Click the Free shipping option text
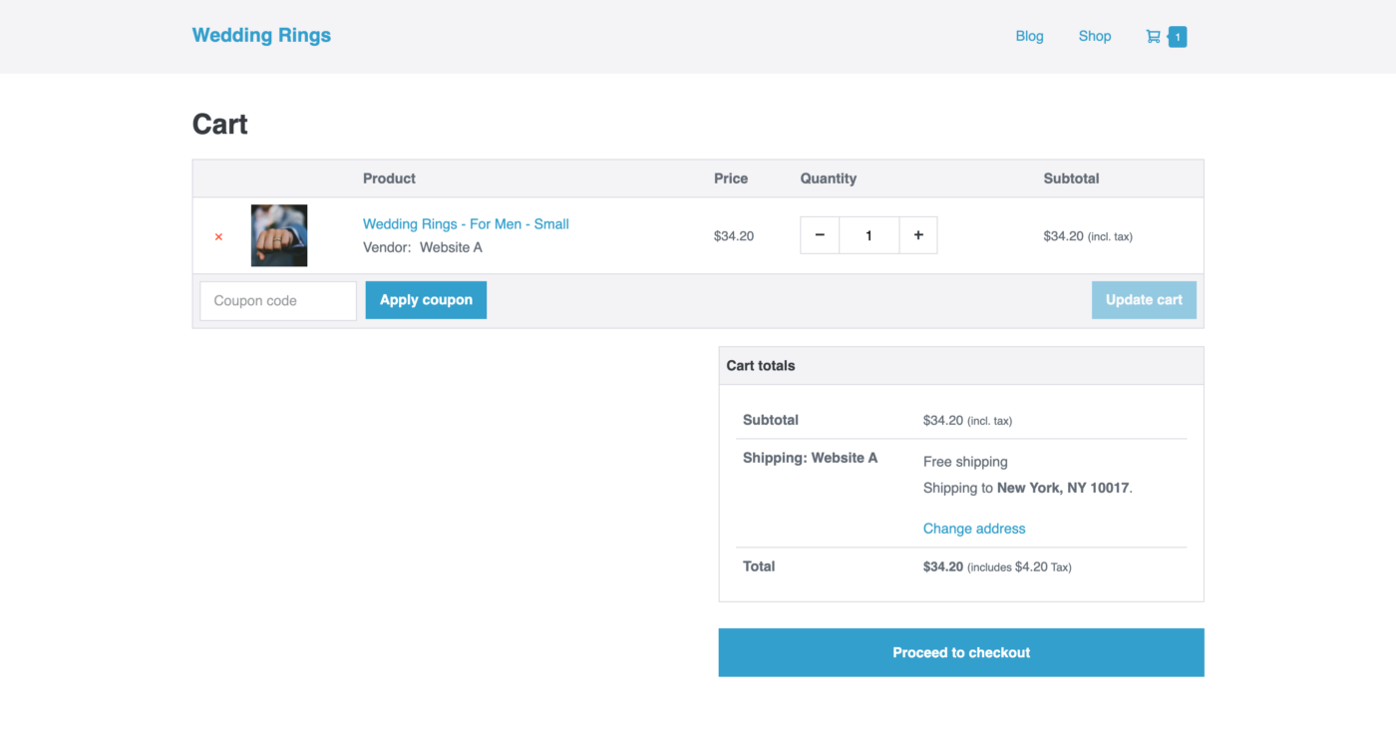 965,462
